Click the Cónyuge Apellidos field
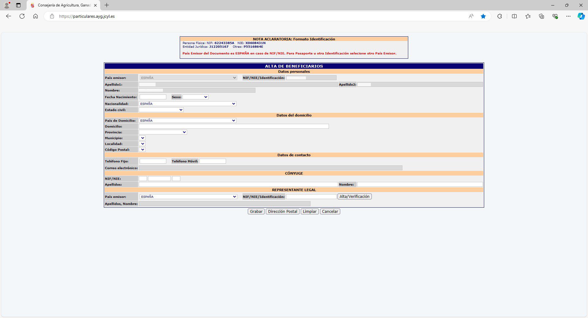 tap(238, 184)
